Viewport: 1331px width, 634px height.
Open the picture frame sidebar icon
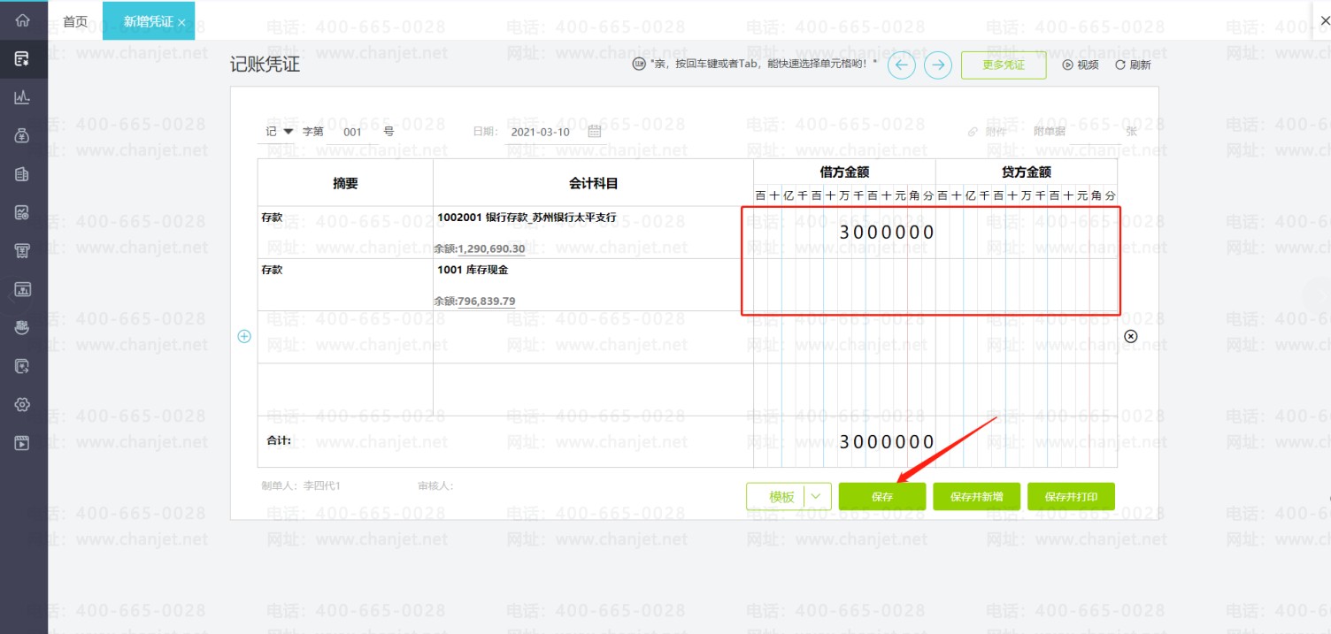[x=23, y=289]
